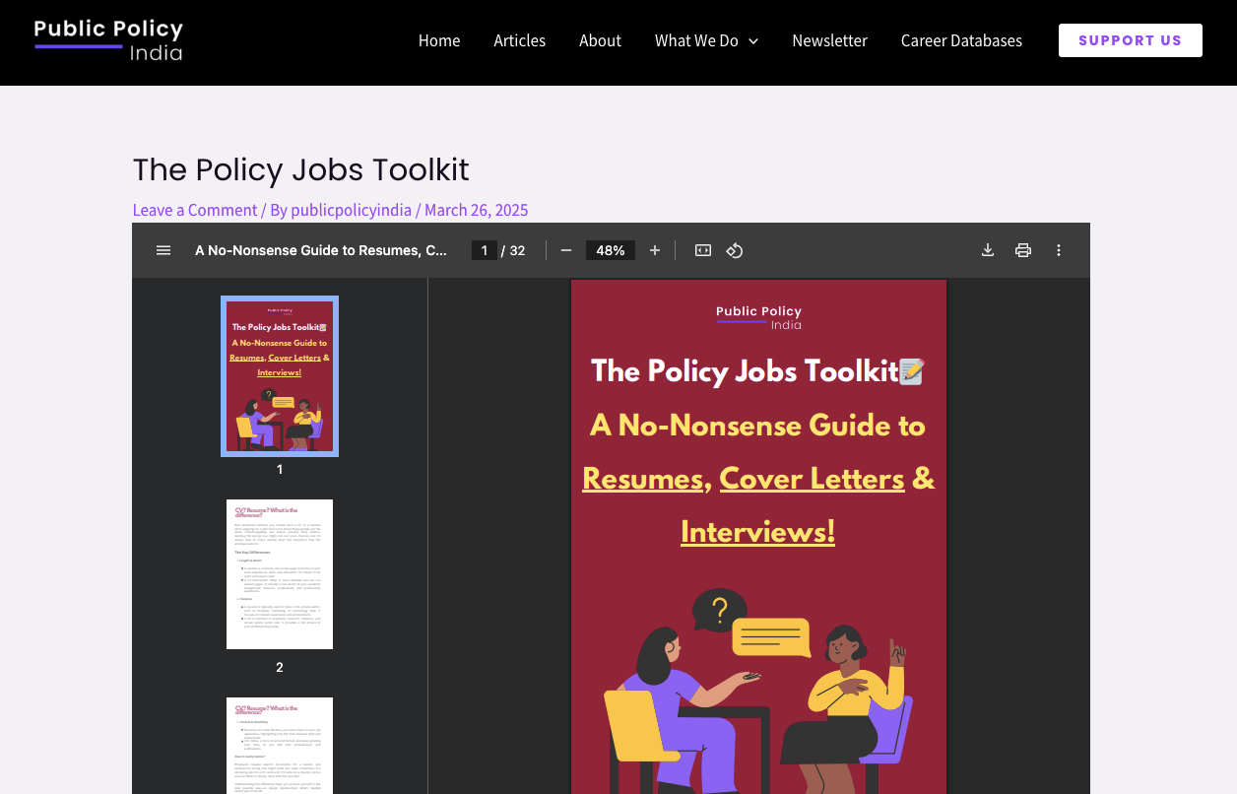Open the About page
Viewport: 1237px width, 794px height.
coord(600,40)
